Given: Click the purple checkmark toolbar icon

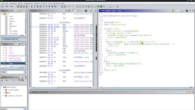Looking at the screenshot, I should (x=77, y=6).
